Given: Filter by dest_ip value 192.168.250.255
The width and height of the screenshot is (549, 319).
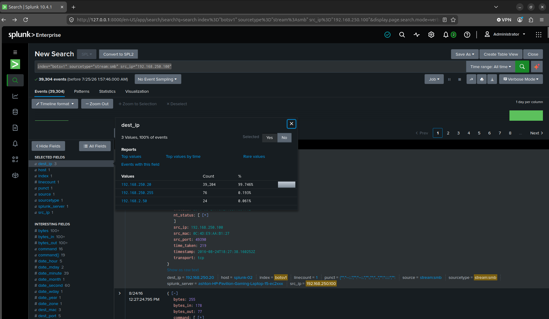Looking at the screenshot, I should point(137,193).
